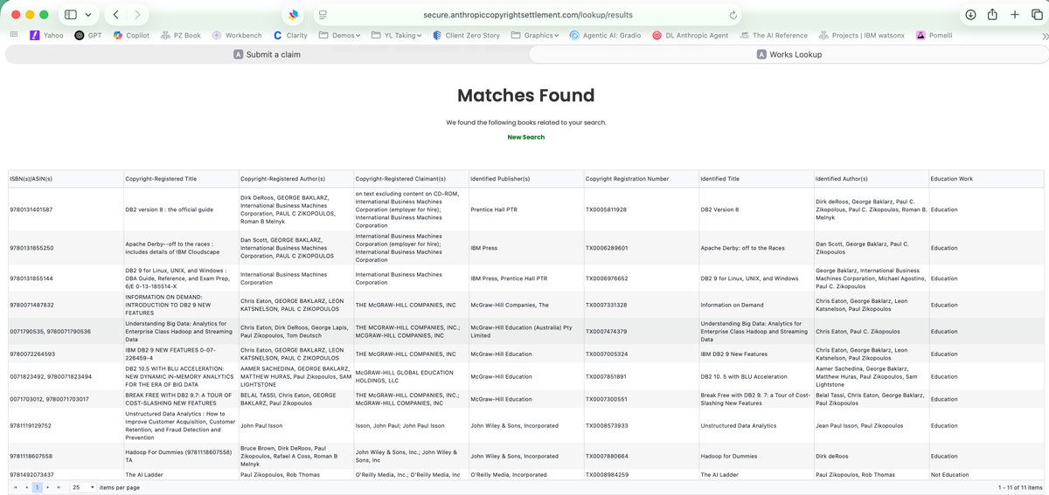Viewport: 1049px width, 495px height.
Task: Open the Client Zero Story bookmark
Action: pos(465,36)
